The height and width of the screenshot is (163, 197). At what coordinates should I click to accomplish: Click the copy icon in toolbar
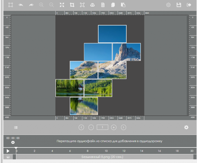(x=113, y=5)
